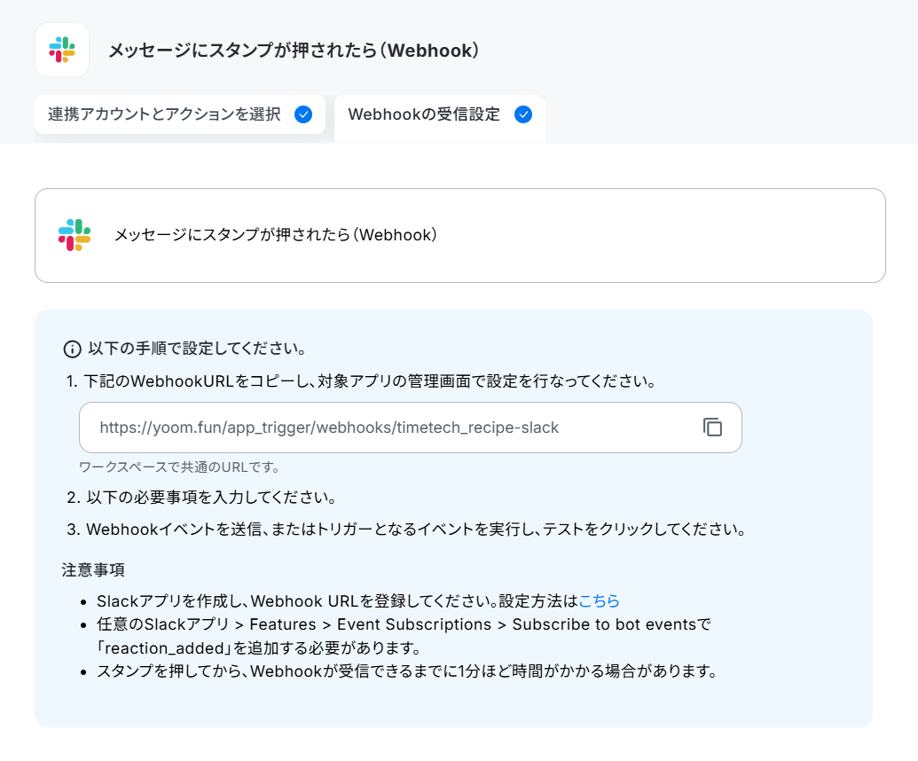Click the 以下の手順で設定してください。 heading text
Screen dimensions: 918x761
tap(197, 349)
